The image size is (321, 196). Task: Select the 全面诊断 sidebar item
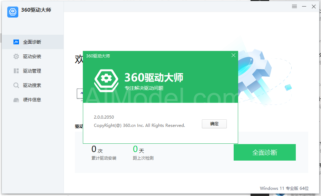click(33, 42)
